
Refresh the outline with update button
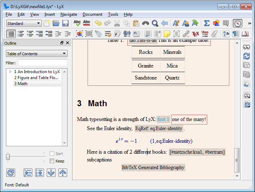[11, 173]
